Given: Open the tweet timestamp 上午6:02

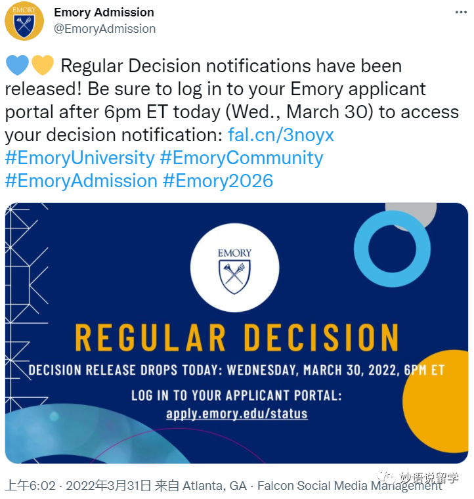Looking at the screenshot, I should pyautogui.click(x=30, y=486).
